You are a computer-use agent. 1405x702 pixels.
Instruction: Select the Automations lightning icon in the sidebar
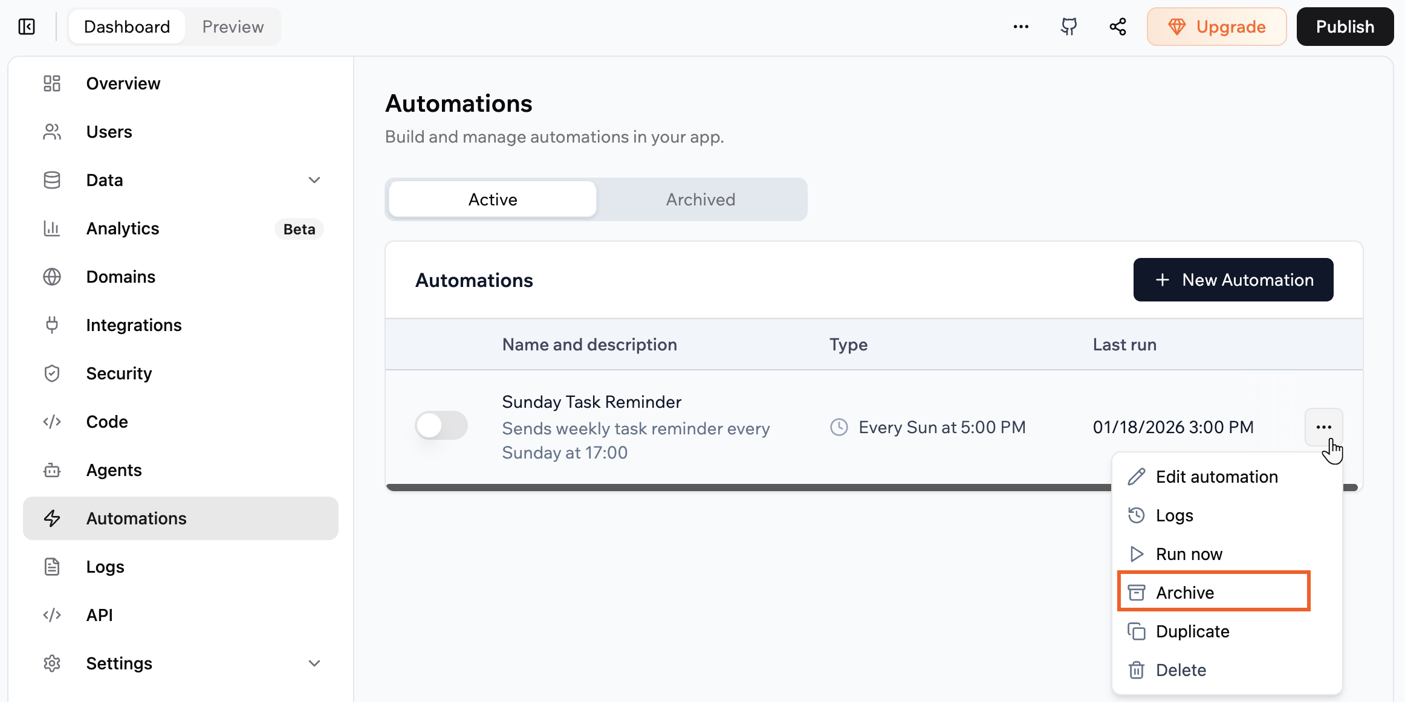51,518
